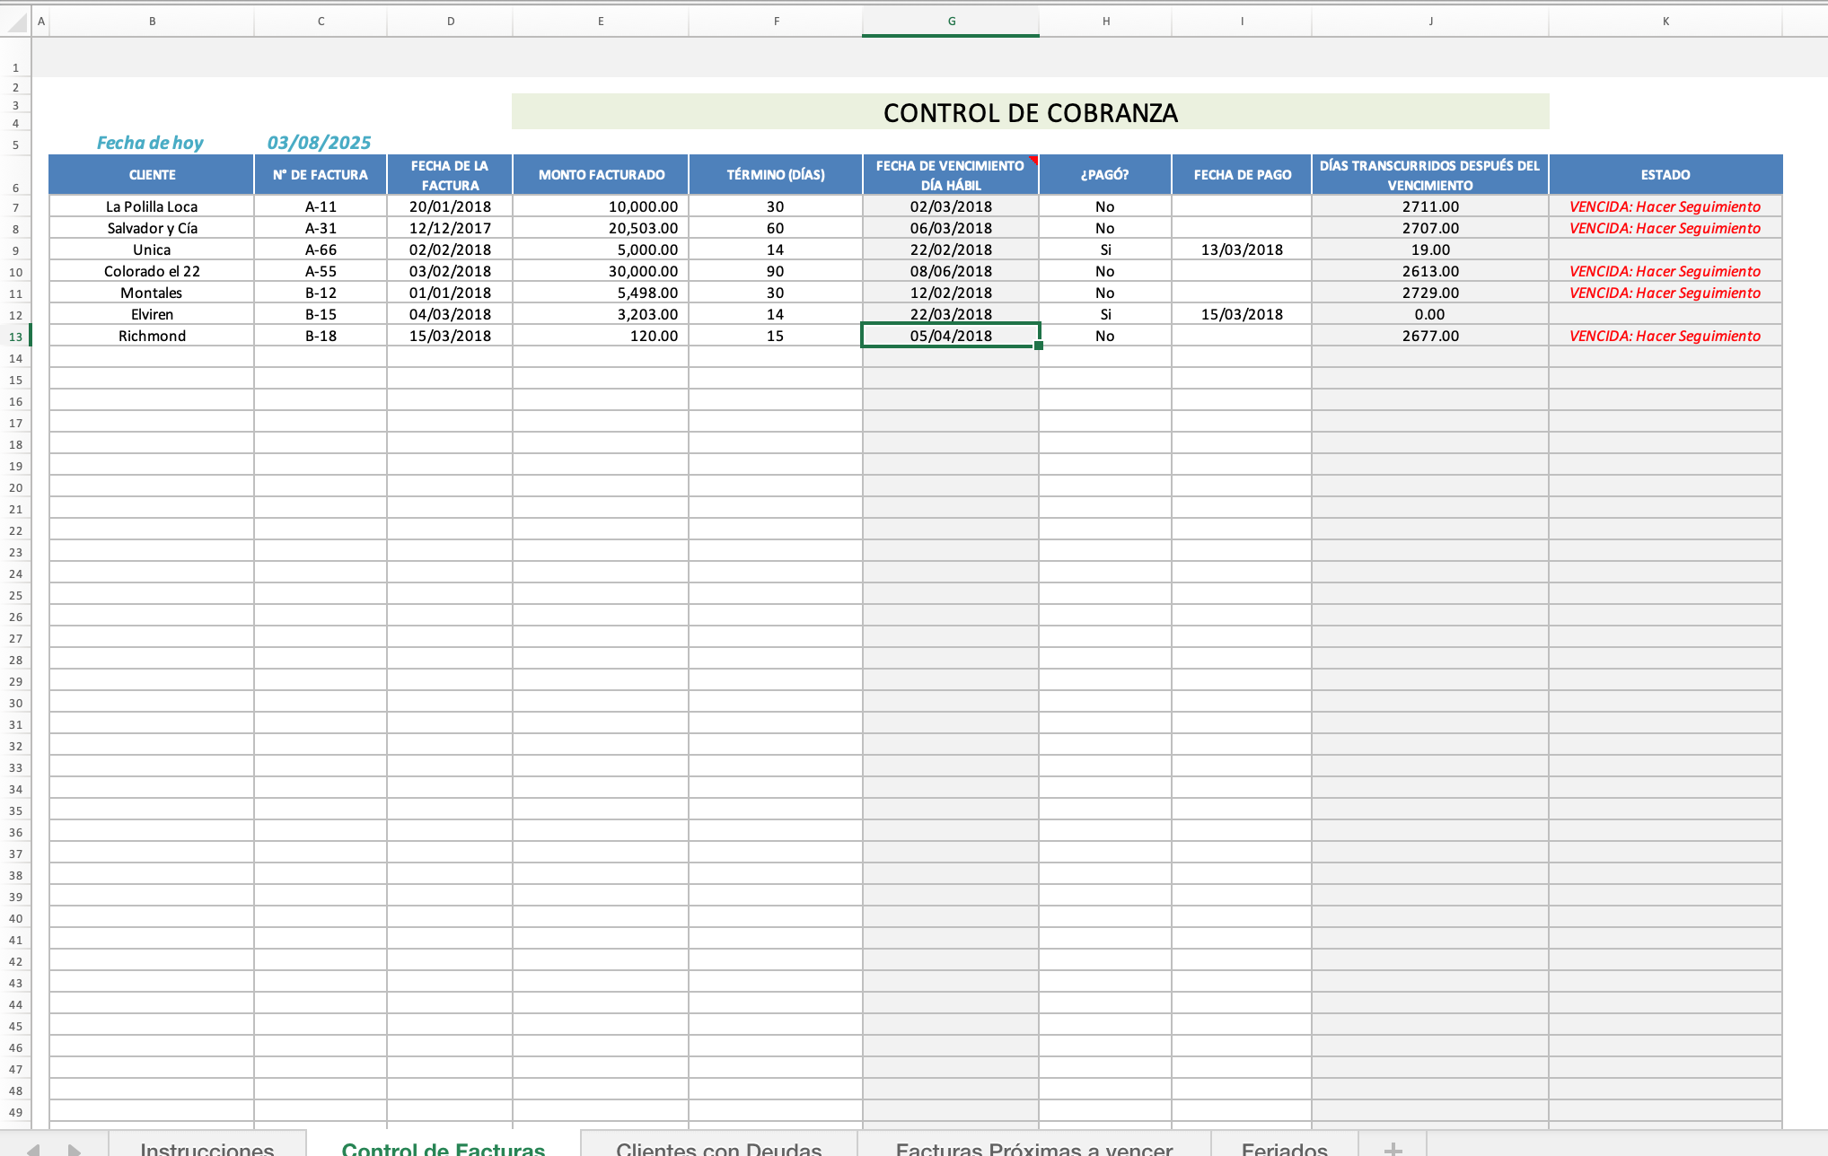Select column J header

1430,22
